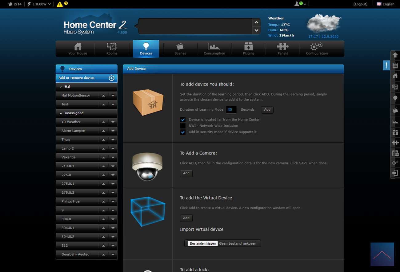This screenshot has width=400, height=272.
Task: Click the weather cloud icon
Action: [323, 23]
